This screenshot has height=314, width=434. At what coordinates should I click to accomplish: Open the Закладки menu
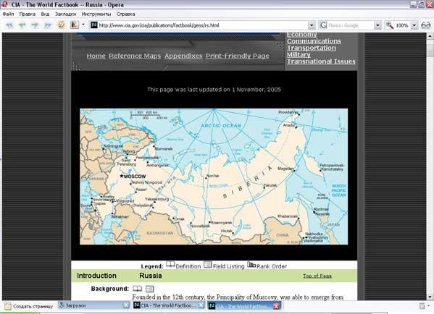pos(66,14)
